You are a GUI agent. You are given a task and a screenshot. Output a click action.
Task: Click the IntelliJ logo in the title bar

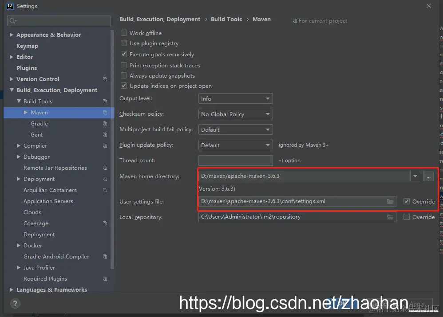pos(10,6)
